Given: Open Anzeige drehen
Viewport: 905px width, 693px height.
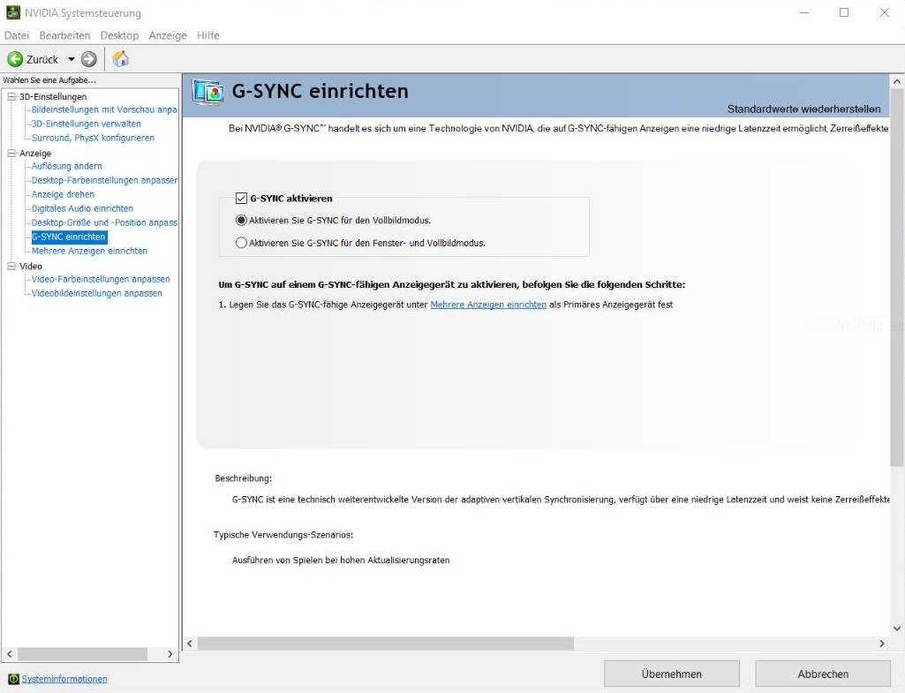Looking at the screenshot, I should coord(63,194).
